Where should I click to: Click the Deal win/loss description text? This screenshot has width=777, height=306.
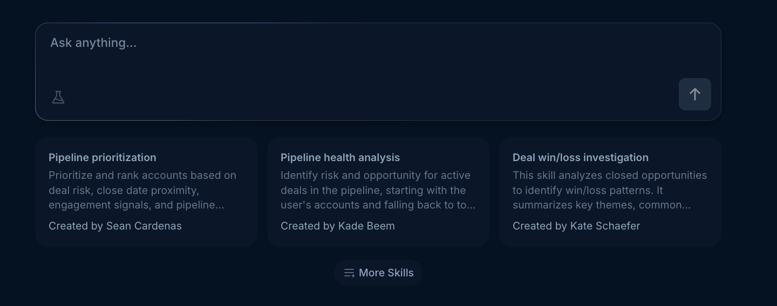coord(609,190)
